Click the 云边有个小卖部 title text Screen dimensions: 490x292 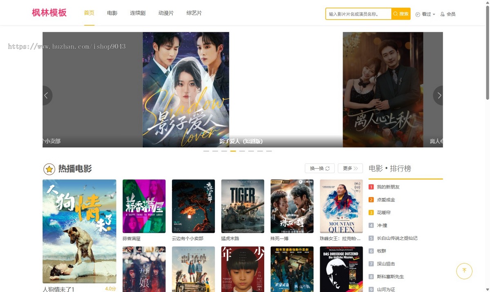(187, 239)
